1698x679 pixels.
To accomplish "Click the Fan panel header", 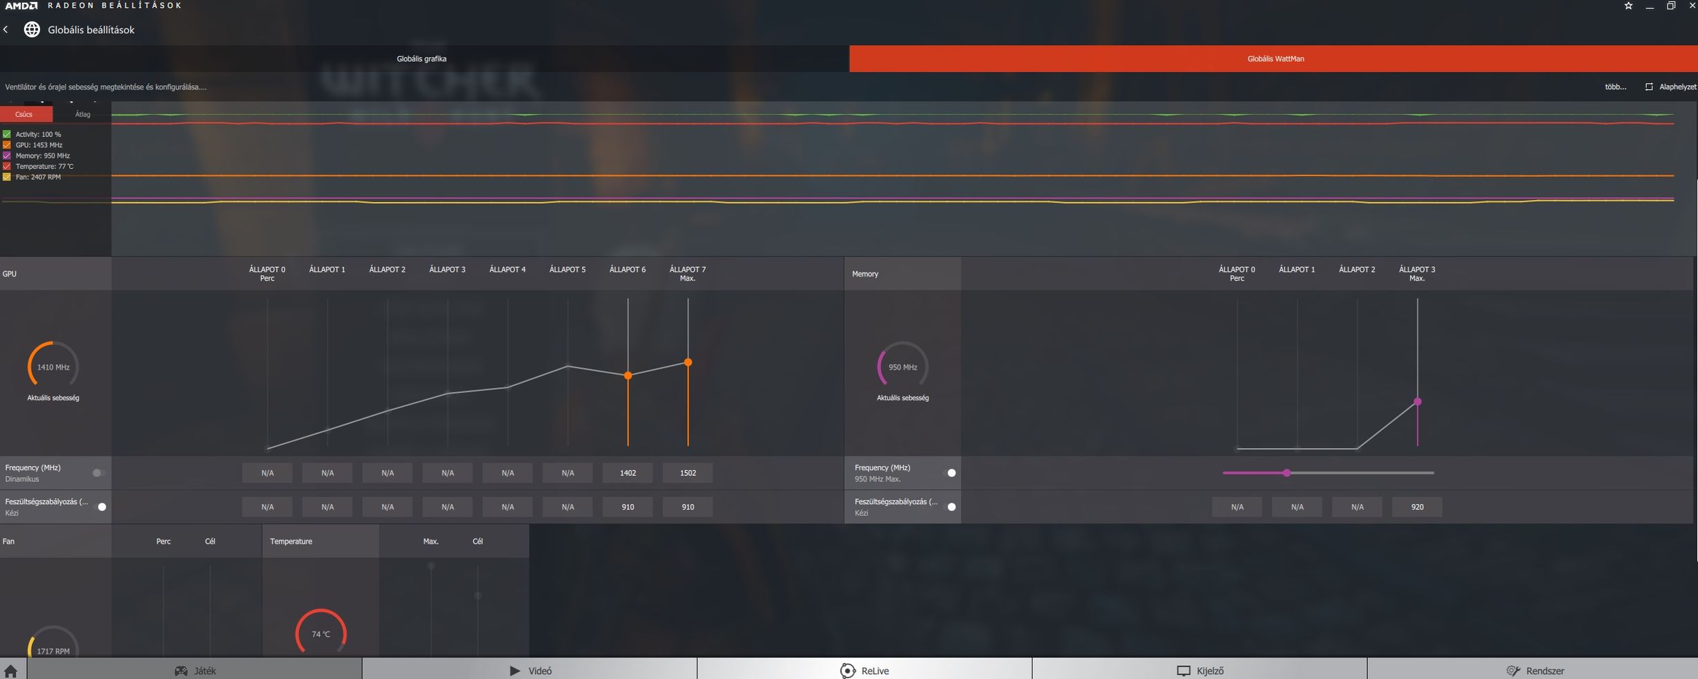I will [55, 541].
